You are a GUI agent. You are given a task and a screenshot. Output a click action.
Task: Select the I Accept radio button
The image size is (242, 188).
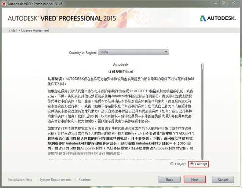click(192, 164)
